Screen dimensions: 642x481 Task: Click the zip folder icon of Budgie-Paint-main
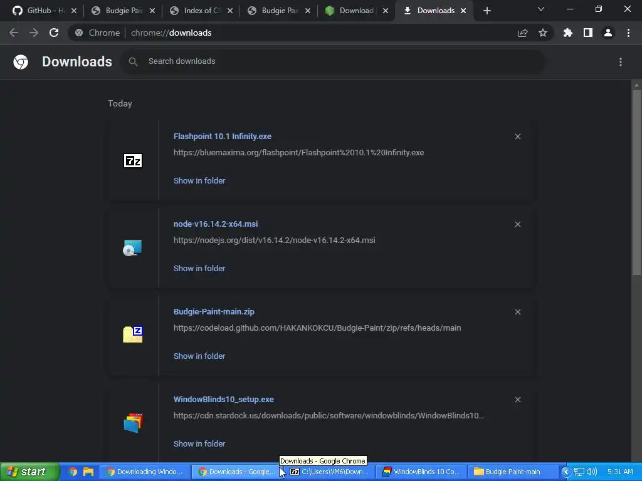(133, 334)
